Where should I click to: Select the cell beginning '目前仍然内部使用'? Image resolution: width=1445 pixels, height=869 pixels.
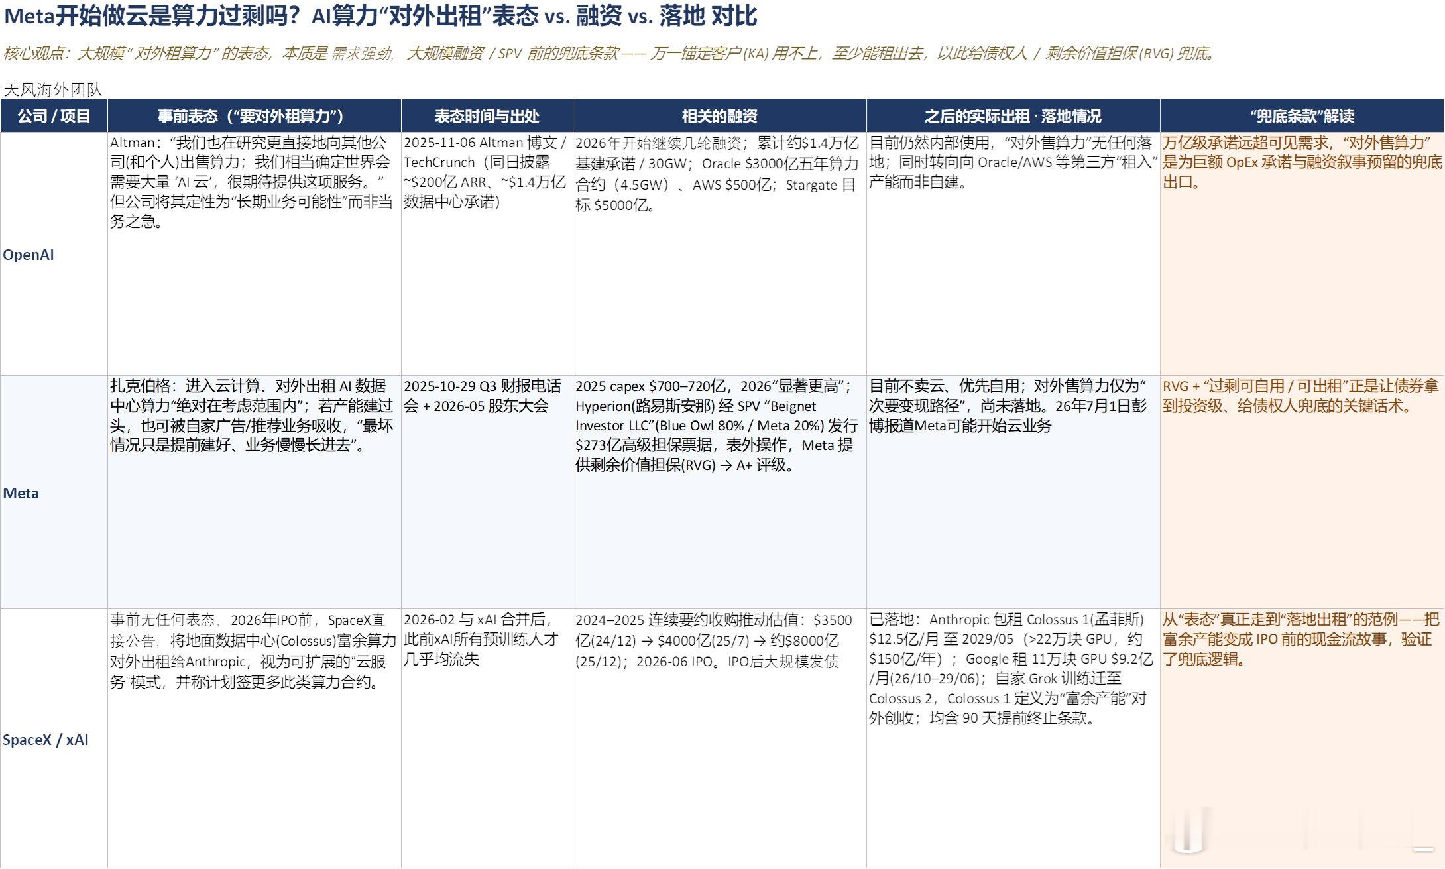pos(1013,254)
